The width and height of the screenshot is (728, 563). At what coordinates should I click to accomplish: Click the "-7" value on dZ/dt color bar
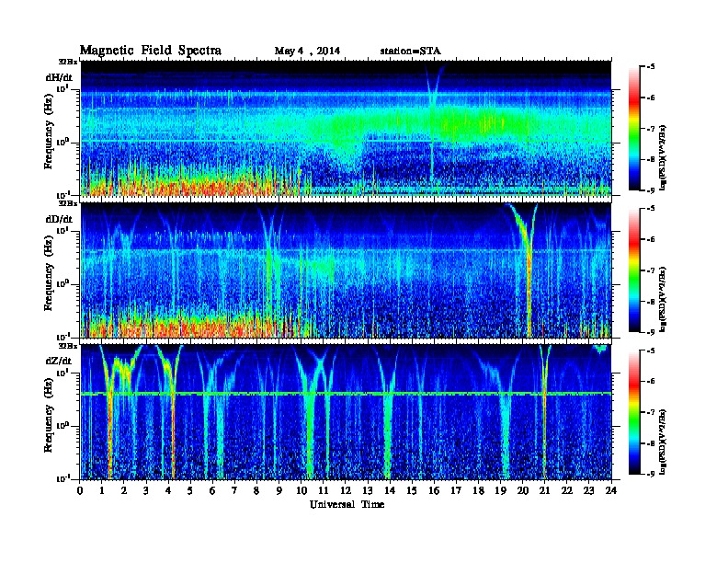(x=651, y=412)
